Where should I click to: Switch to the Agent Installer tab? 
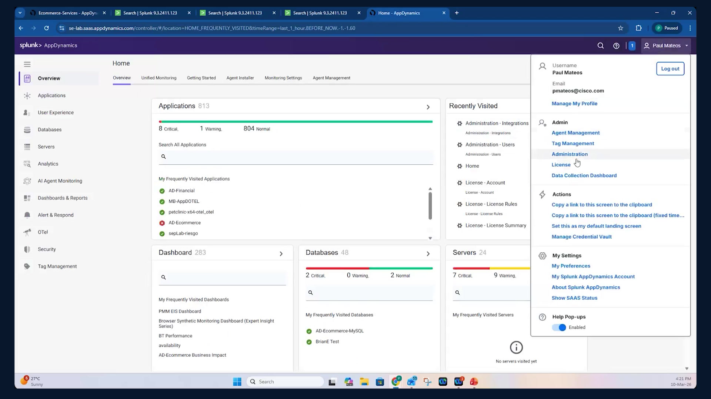[x=240, y=78]
